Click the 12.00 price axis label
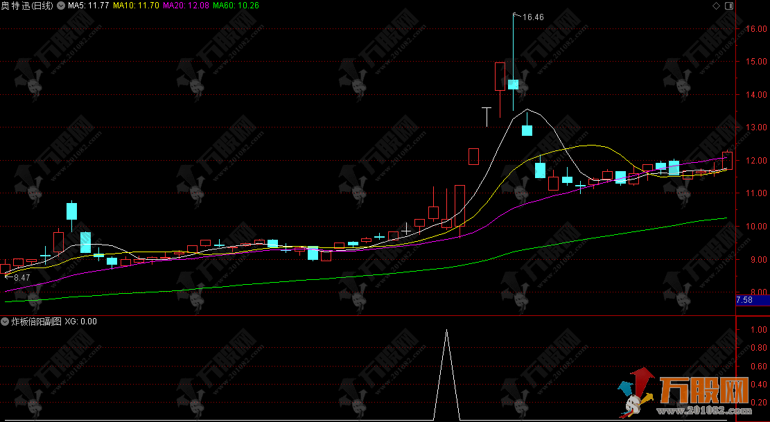 point(756,161)
